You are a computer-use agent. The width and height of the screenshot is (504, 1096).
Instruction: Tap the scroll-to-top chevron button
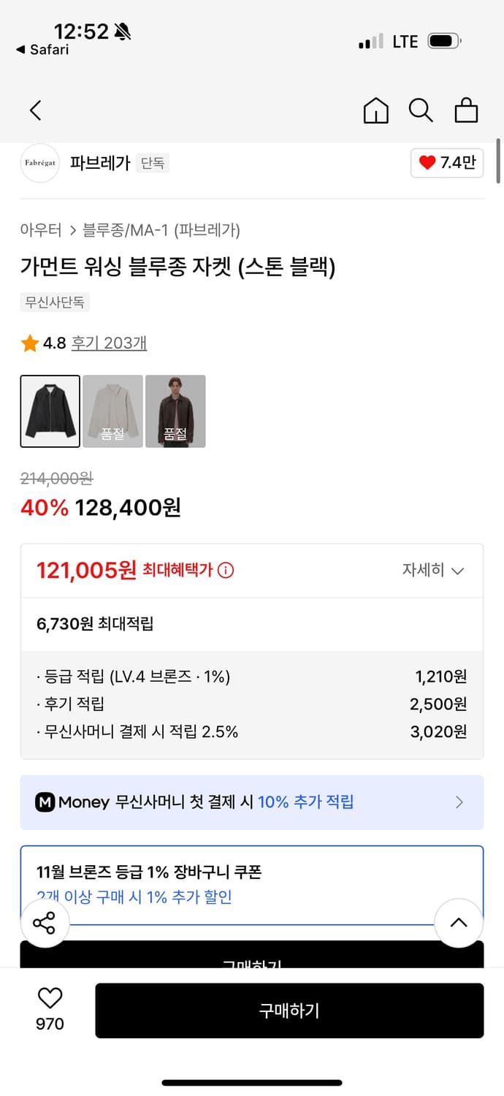pos(459,923)
